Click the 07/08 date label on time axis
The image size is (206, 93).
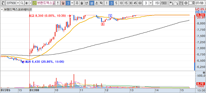[34, 90]
